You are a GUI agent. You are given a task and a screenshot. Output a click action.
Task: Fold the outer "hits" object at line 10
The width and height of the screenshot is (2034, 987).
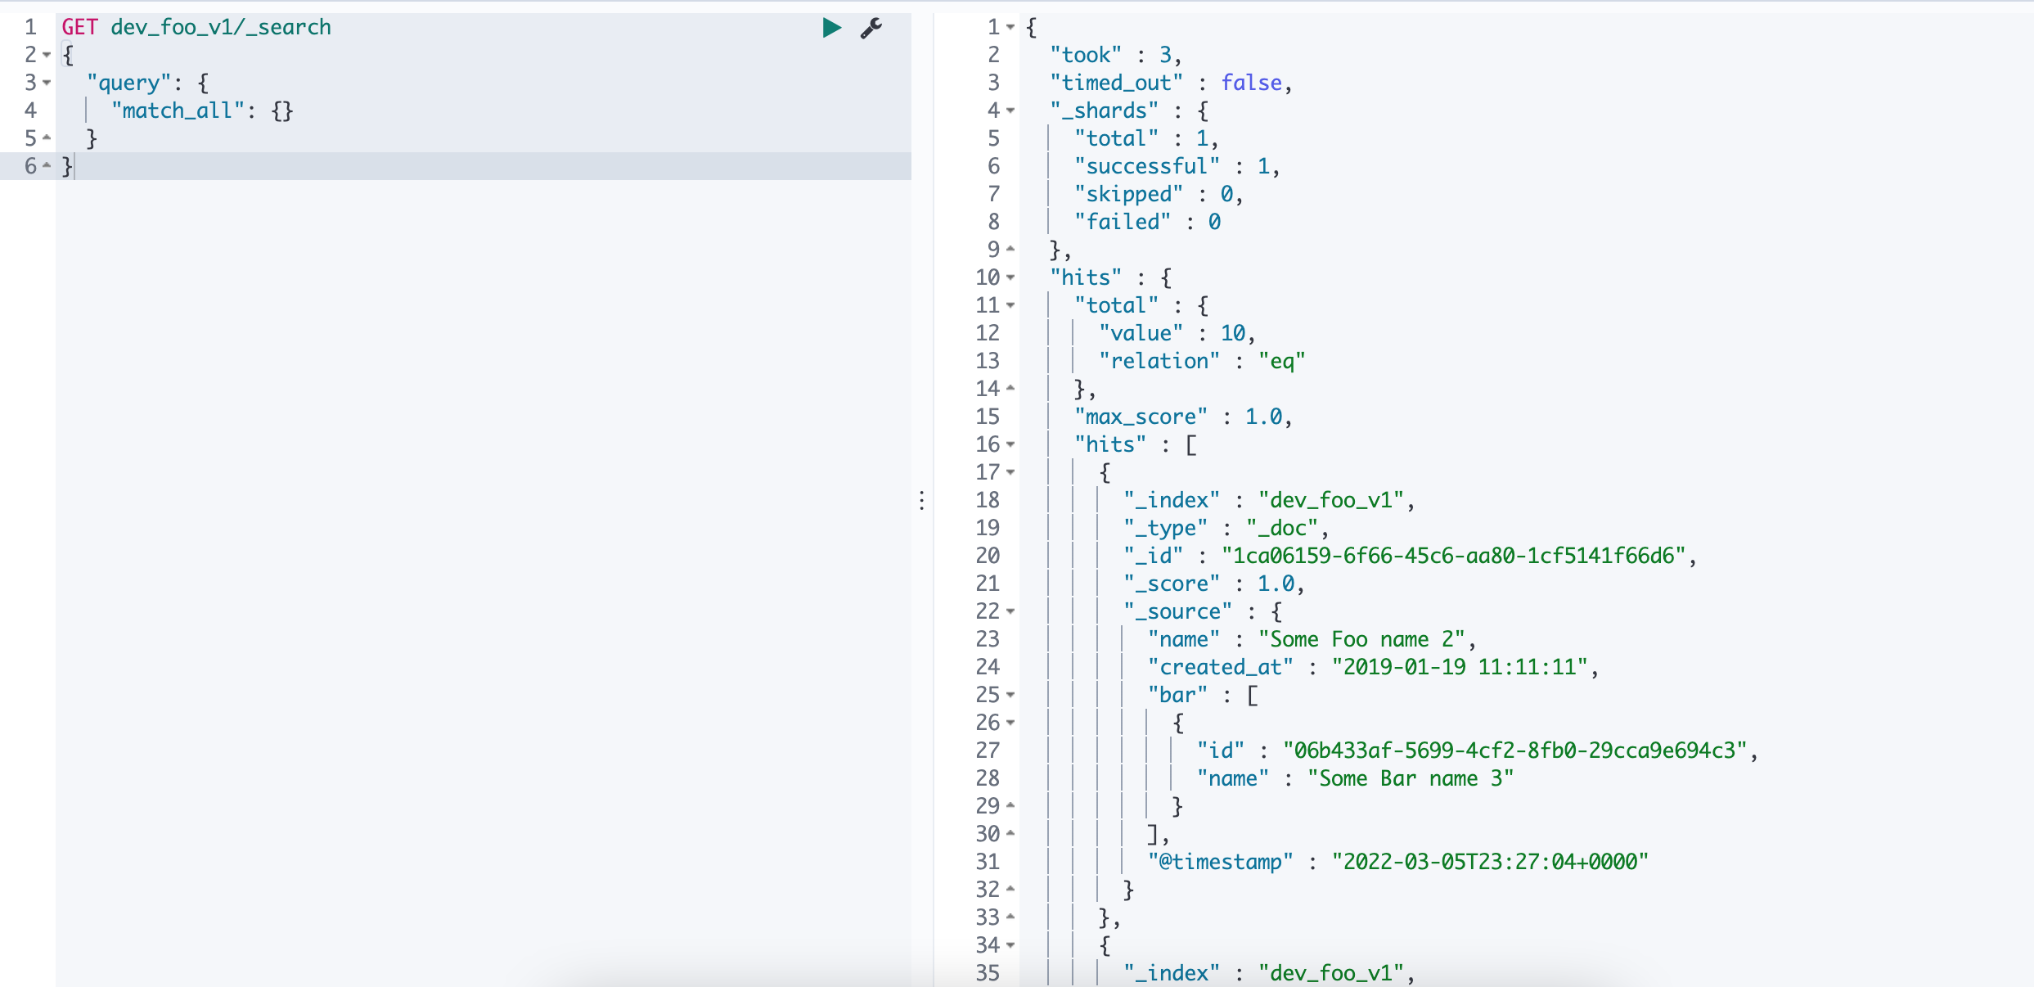pos(1010,278)
